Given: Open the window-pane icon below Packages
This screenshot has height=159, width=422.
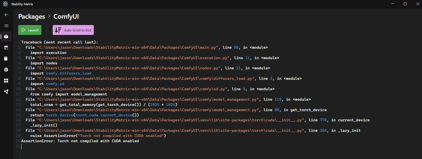Looking at the screenshot, I should [x=6, y=48].
